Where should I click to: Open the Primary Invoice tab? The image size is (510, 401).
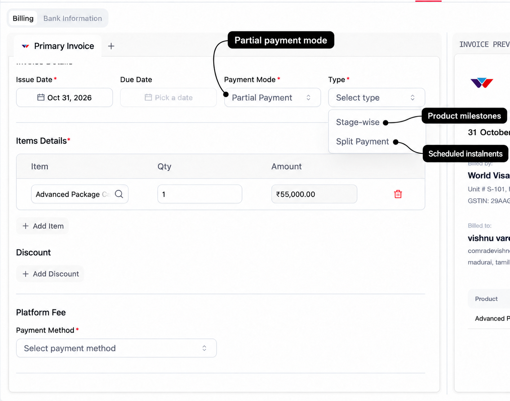[58, 46]
